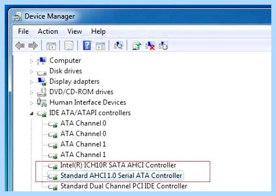276x196 pixels.
Task: Click the IDE ATA/ATAPI controllers icon
Action: pos(42,114)
